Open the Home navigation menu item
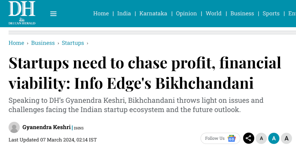The width and height of the screenshot is (296, 149). point(101,14)
